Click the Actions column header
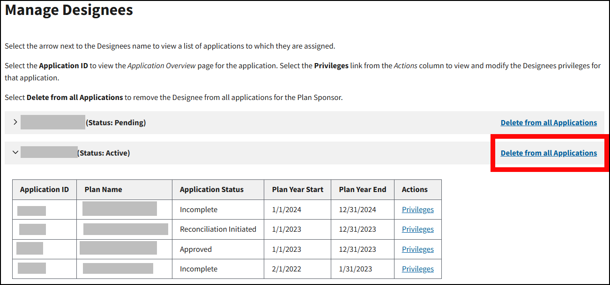This screenshot has height=285, width=610. (x=415, y=190)
